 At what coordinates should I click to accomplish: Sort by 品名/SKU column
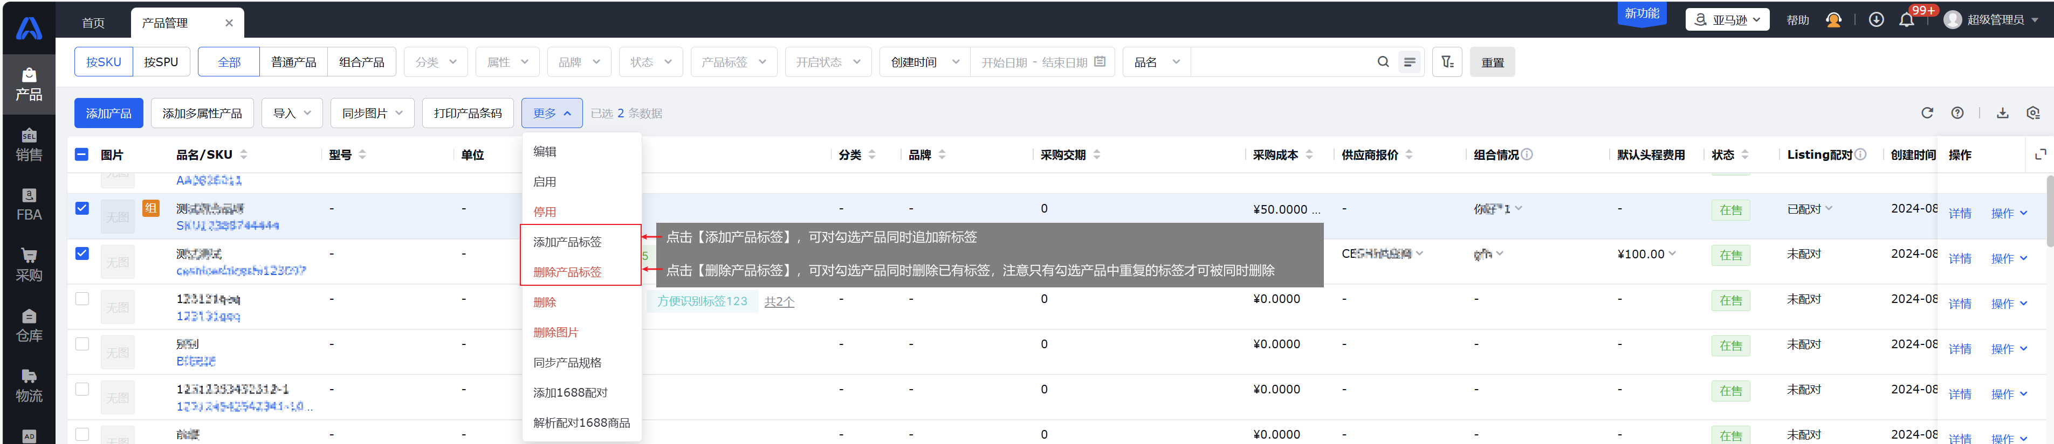[x=243, y=154]
